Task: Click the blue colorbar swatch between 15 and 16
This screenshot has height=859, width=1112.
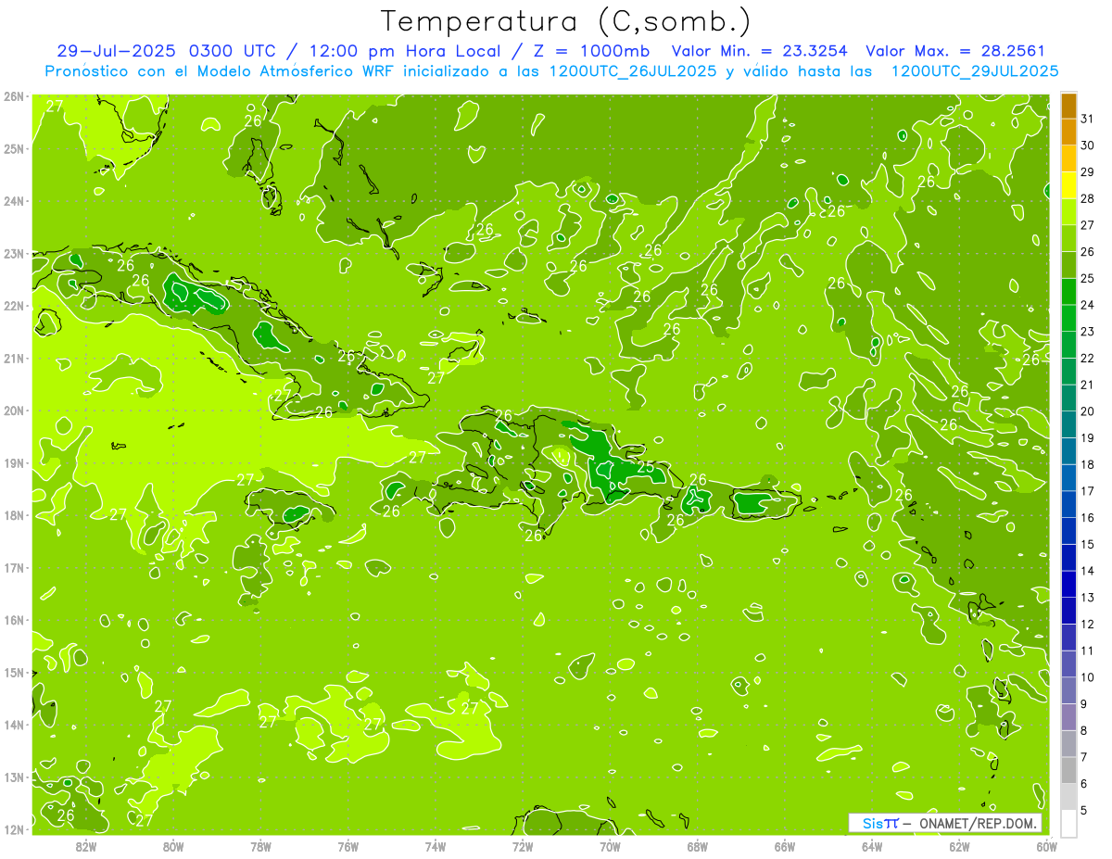Action: coord(1068,531)
